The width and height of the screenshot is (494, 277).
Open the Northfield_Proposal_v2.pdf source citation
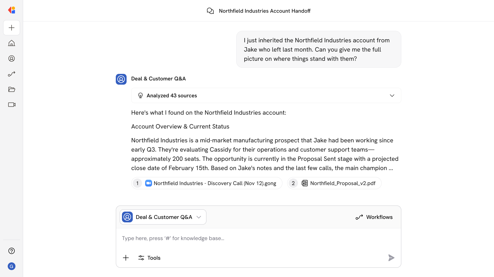click(x=334, y=183)
